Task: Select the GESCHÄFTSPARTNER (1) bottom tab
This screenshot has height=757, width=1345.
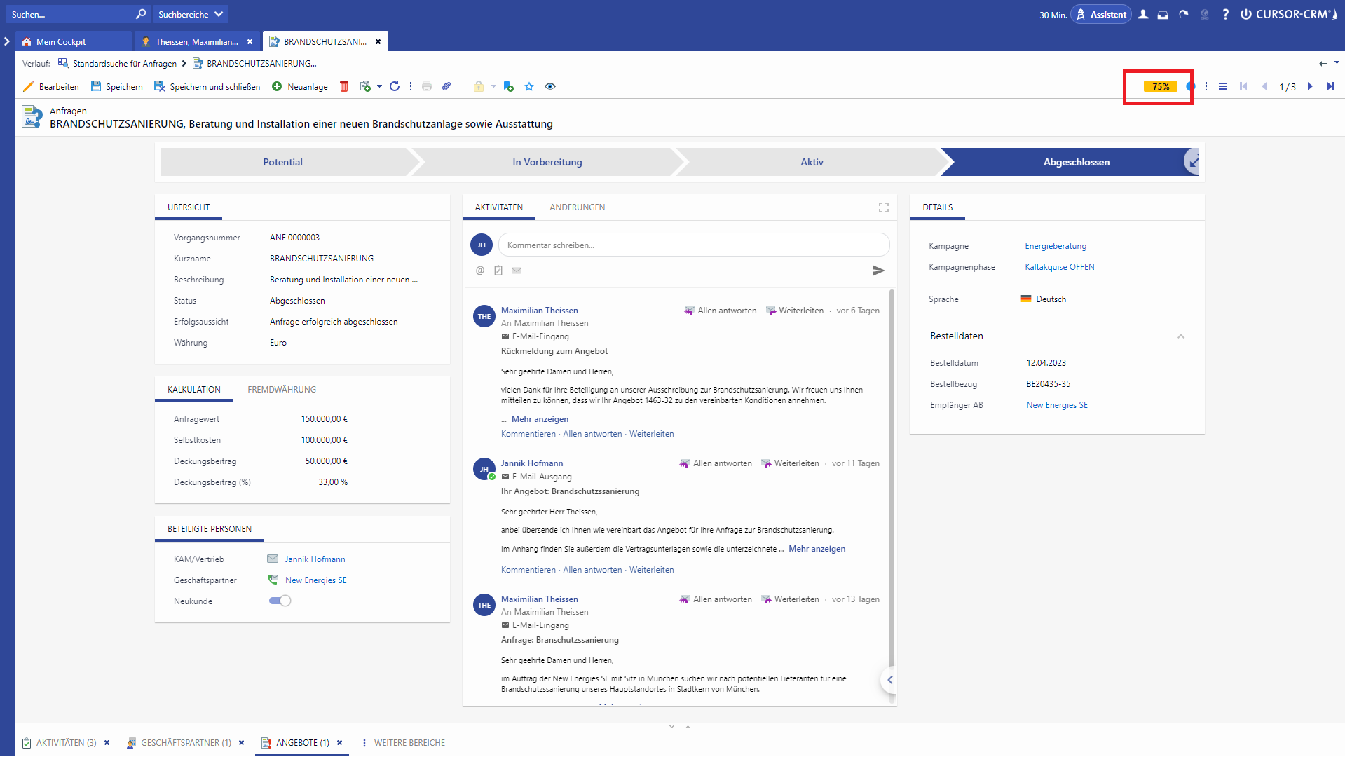Action: point(186,743)
